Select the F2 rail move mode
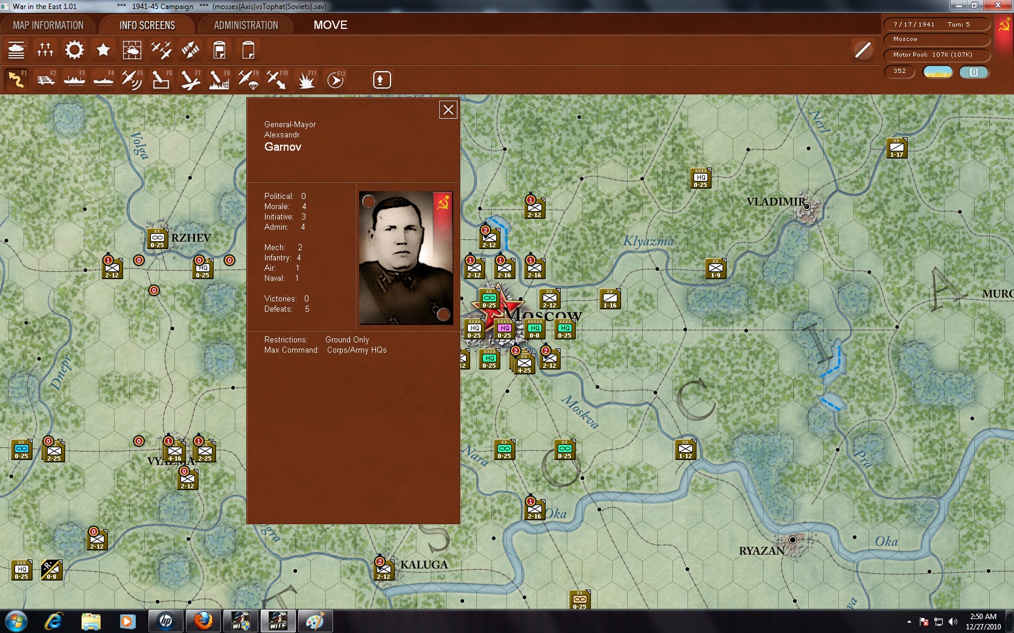The height and width of the screenshot is (633, 1014). [45, 80]
